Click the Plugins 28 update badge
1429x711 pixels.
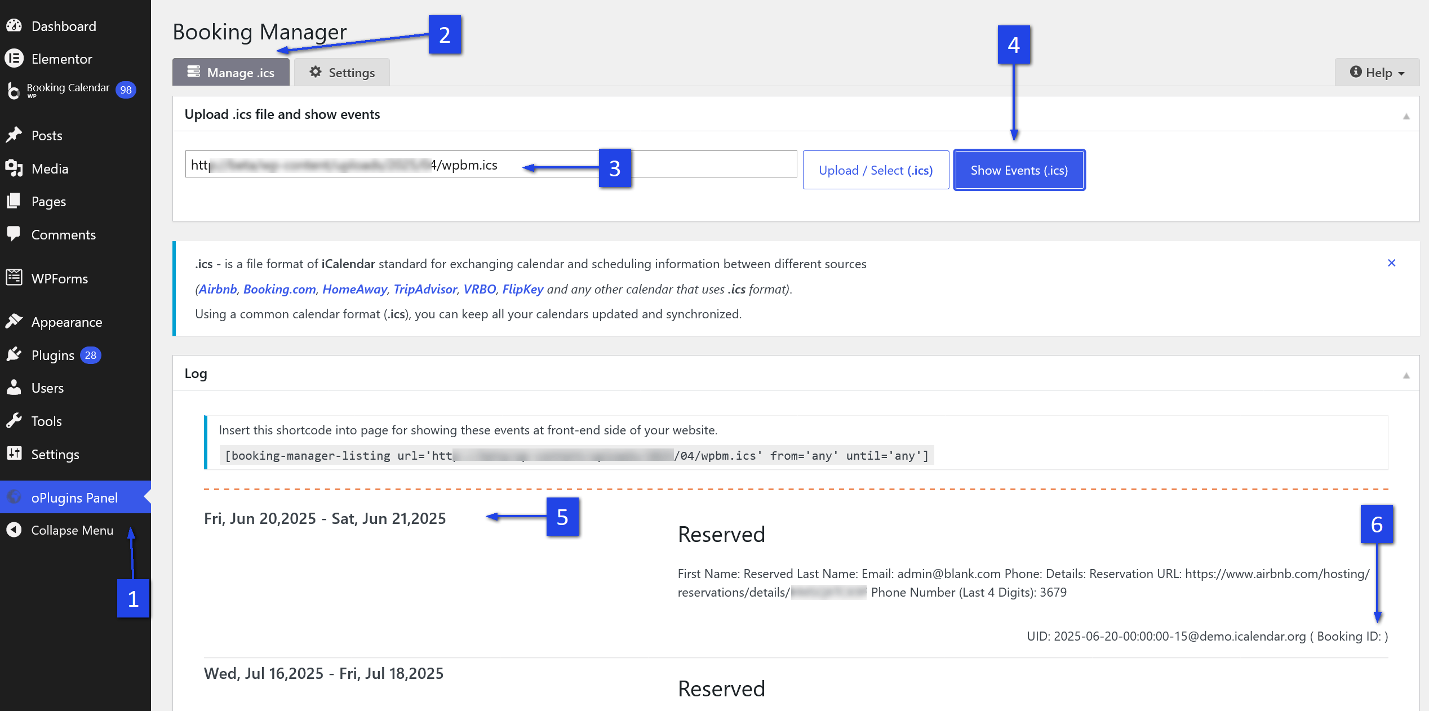91,355
